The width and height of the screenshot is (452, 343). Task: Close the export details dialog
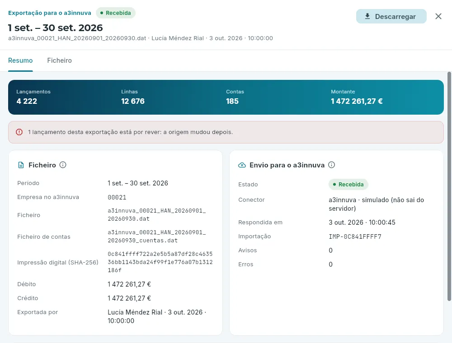[x=438, y=16]
